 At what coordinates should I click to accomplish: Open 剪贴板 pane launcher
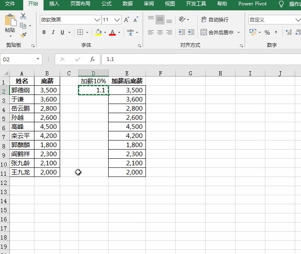tap(33, 46)
